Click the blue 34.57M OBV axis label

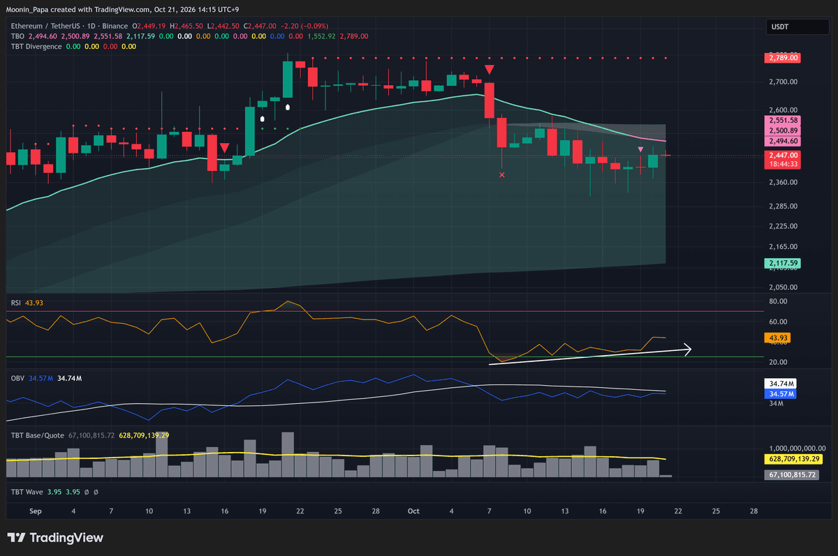(x=782, y=394)
